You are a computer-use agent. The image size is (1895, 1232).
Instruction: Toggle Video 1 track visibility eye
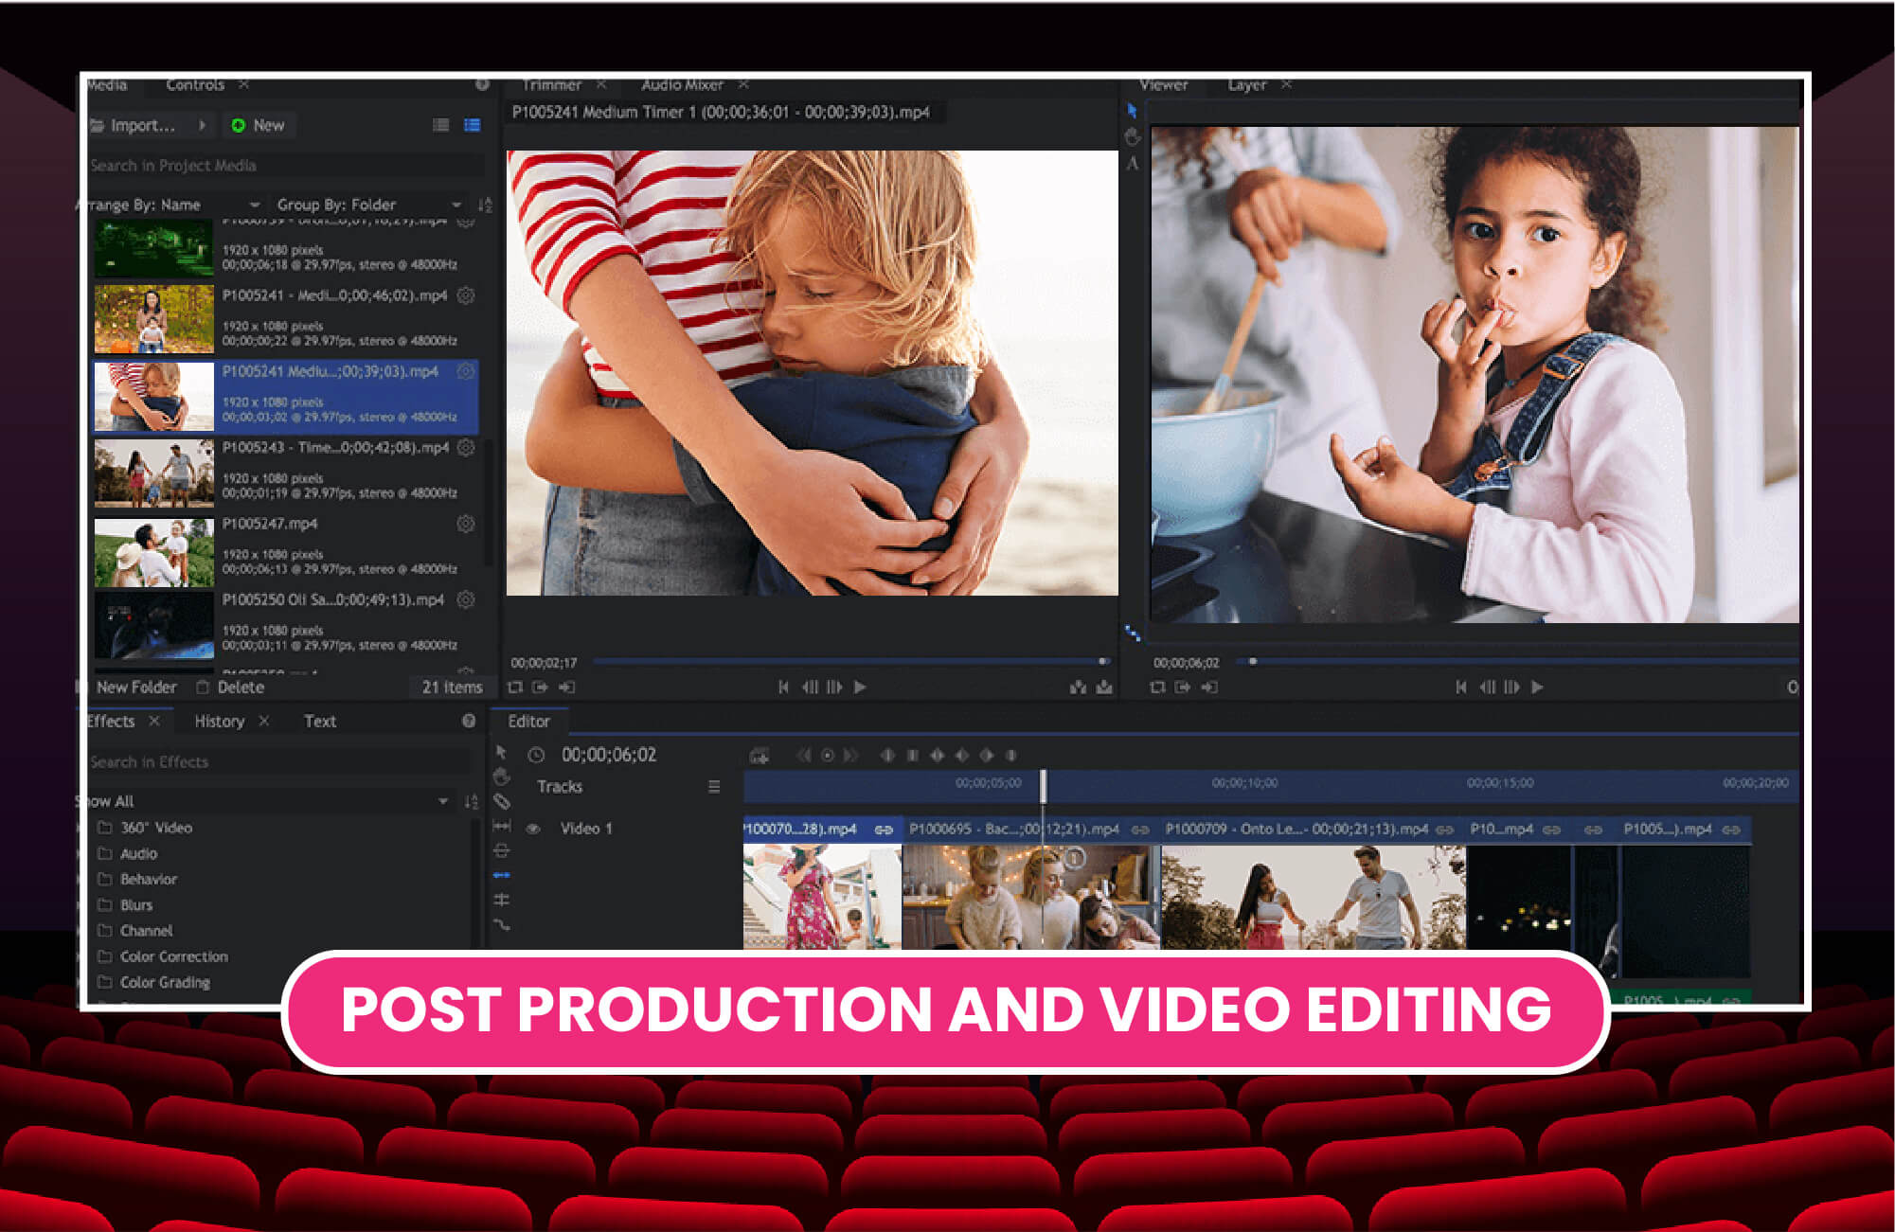pyautogui.click(x=533, y=829)
